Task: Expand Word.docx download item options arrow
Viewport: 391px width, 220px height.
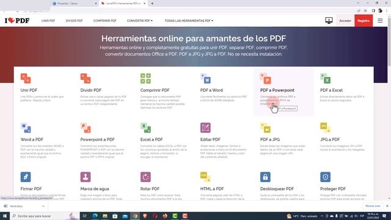Action: coord(43,207)
